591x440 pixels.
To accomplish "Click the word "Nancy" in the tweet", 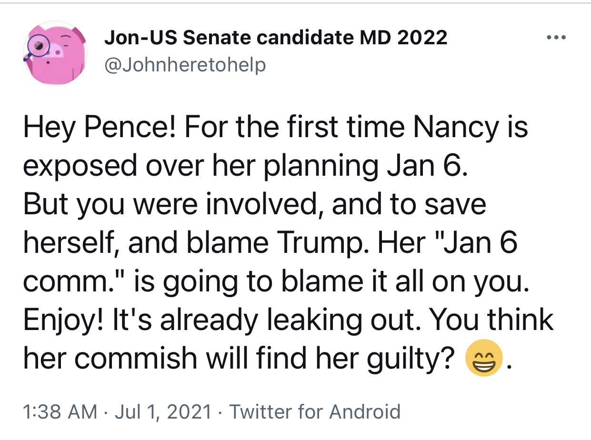I will pos(454,127).
